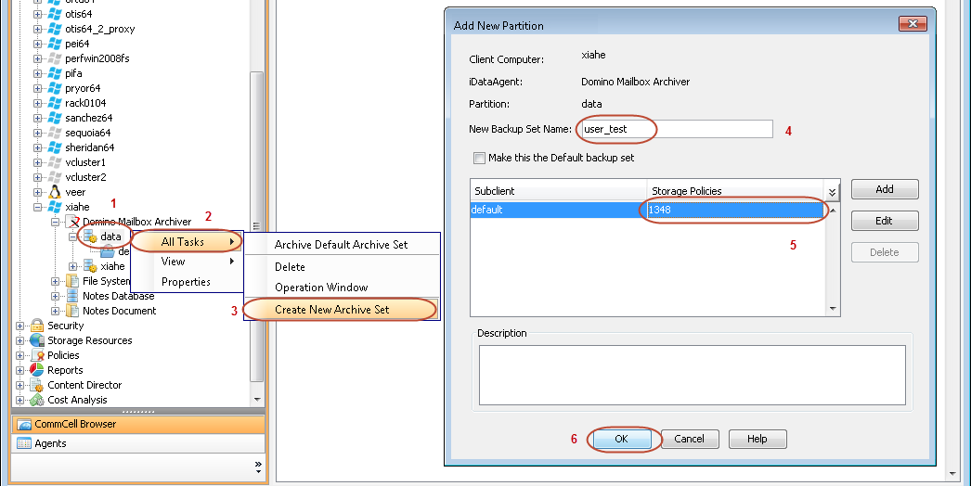The height and width of the screenshot is (486, 971).
Task: Enable Make this the Default backup set
Action: pos(479,158)
